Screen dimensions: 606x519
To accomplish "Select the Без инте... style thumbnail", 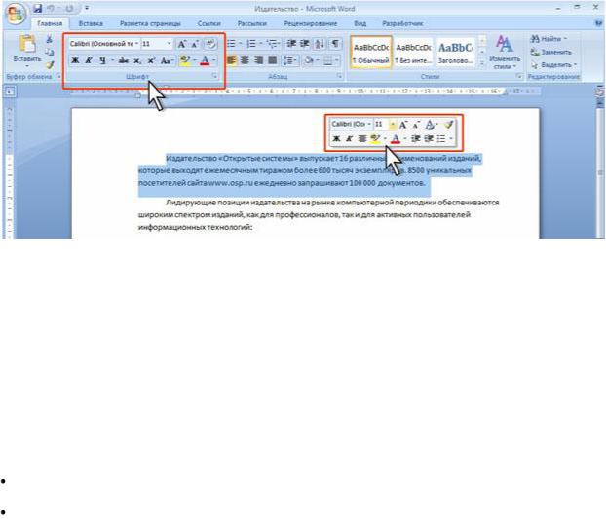I will click(x=413, y=53).
